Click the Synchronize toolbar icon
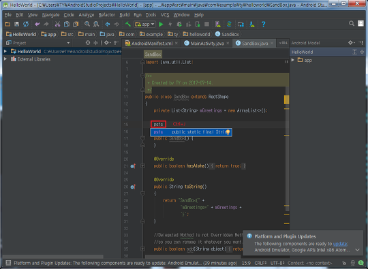Screen dimensions: 368x269 click(x=26, y=24)
